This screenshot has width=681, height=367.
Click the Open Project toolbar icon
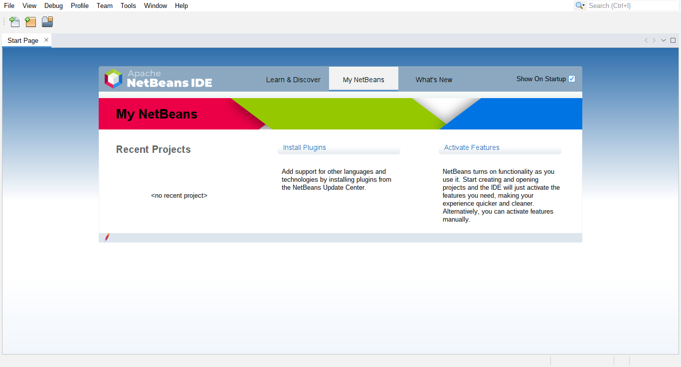[47, 22]
